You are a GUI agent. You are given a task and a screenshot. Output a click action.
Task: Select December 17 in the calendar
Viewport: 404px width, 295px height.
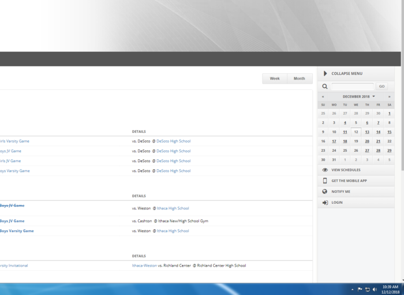334,141
